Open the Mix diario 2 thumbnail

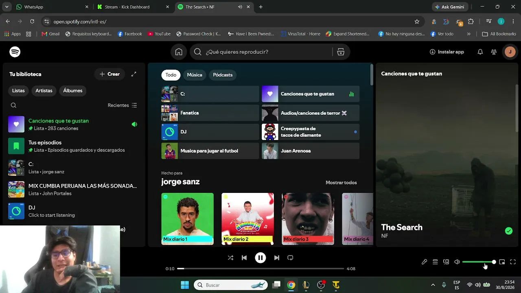pyautogui.click(x=247, y=219)
